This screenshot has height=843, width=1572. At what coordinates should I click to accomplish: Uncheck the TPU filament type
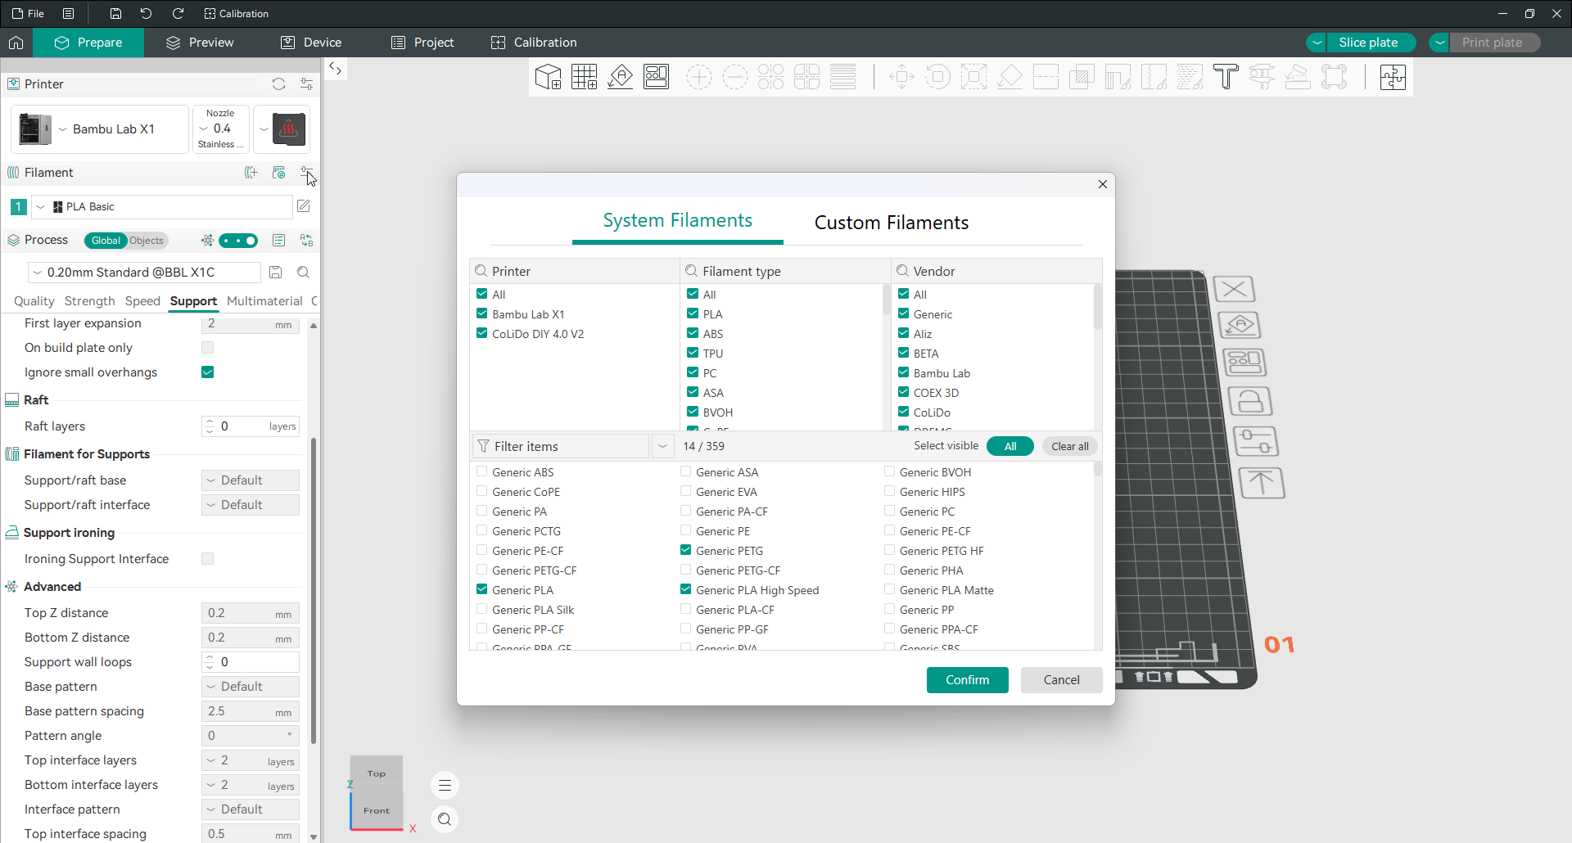[x=693, y=354]
